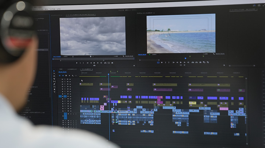Viewport: 265px width, 148px height.
Task: Mark In point in Source monitor
Action: [x=80, y=63]
